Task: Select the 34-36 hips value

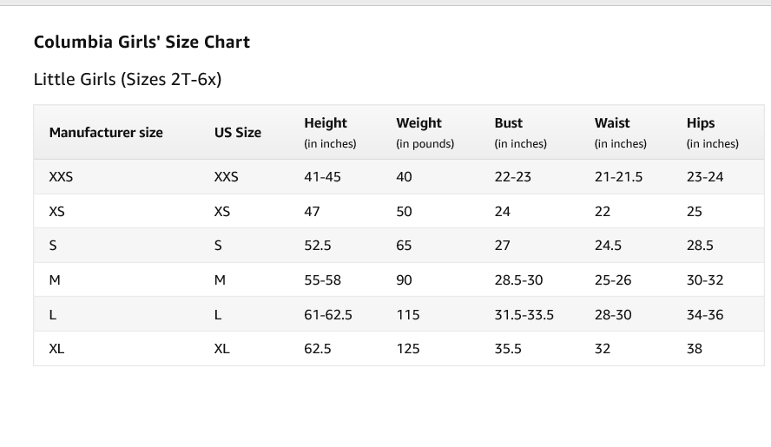Action: [x=705, y=315]
